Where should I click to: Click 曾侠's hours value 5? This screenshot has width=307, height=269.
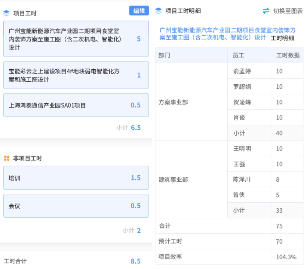point(277,195)
